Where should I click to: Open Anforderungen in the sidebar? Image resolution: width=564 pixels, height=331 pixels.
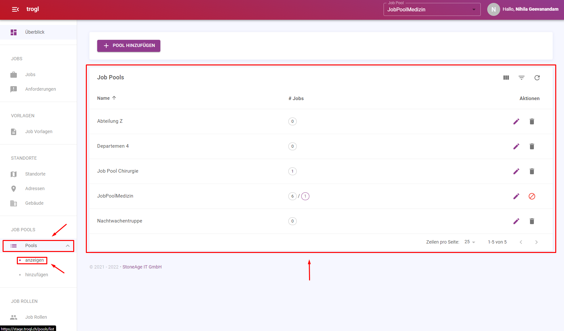point(40,89)
